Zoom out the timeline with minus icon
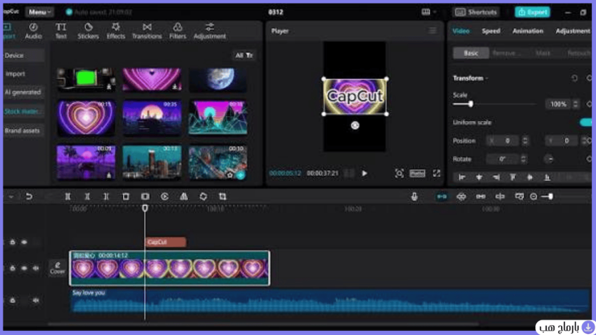 pyautogui.click(x=534, y=197)
